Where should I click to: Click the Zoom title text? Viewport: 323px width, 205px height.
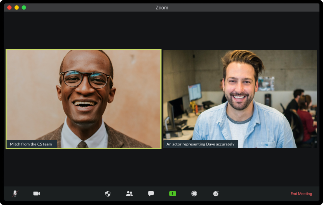[162, 8]
